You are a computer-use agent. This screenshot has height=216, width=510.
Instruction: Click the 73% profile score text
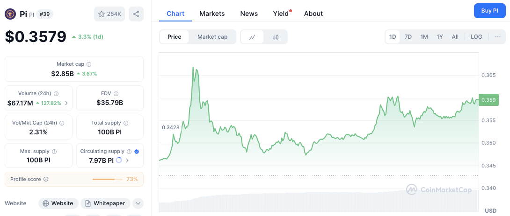point(132,179)
